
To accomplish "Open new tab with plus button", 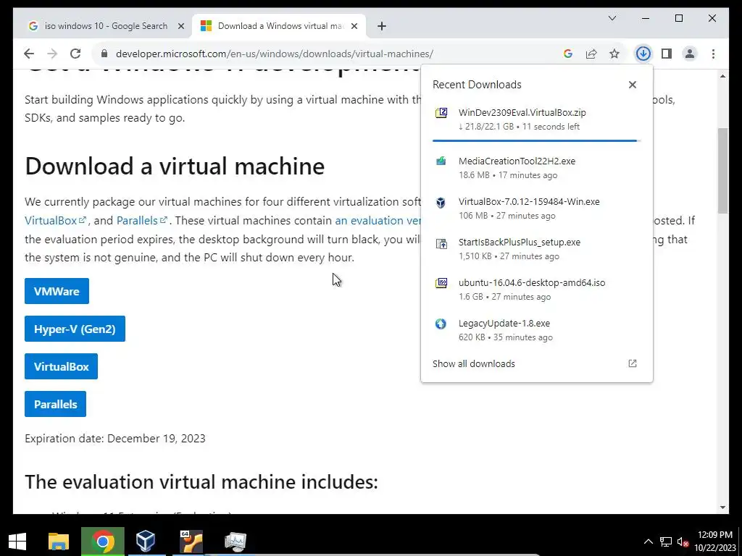I will (382, 26).
